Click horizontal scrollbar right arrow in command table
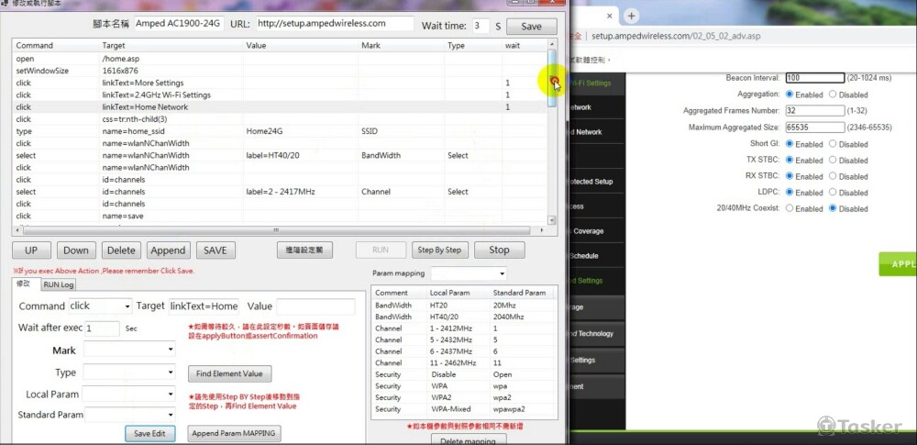The image size is (917, 445). 542,230
